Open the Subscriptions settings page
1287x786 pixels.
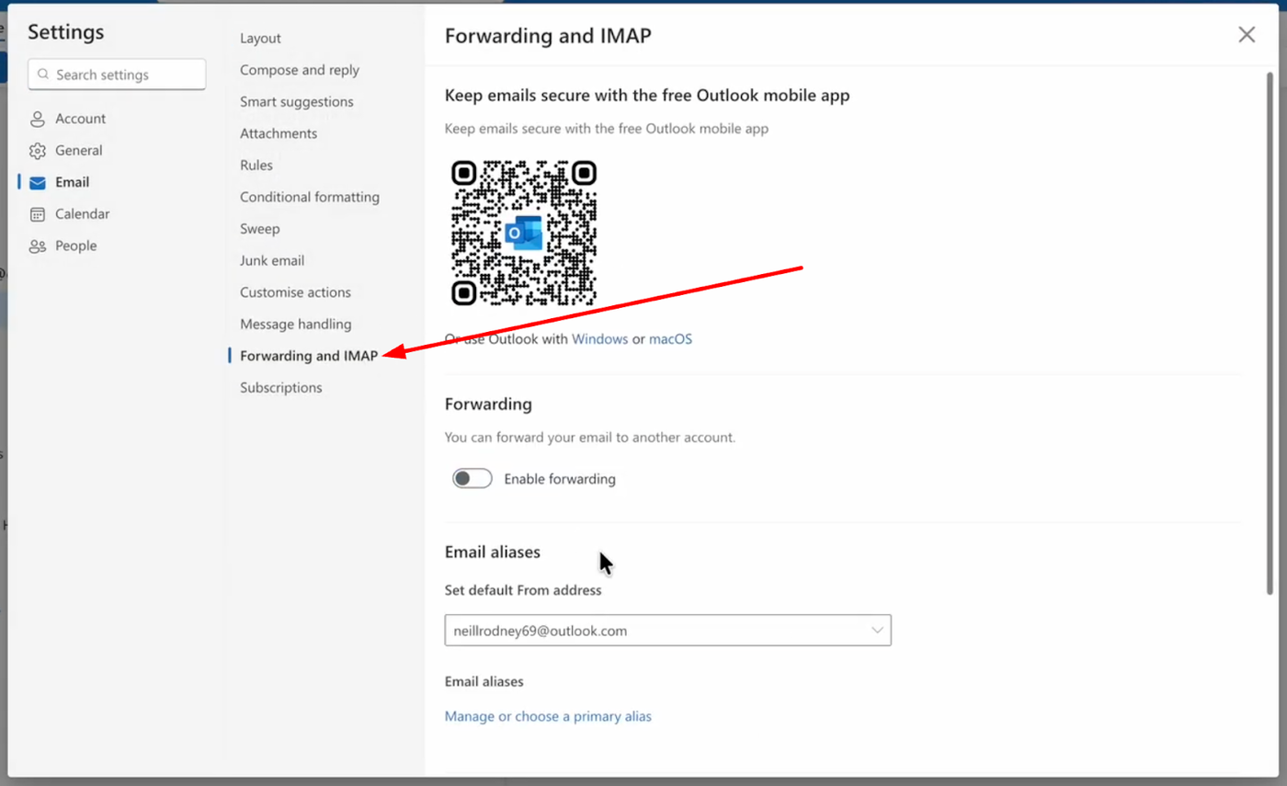[281, 388]
